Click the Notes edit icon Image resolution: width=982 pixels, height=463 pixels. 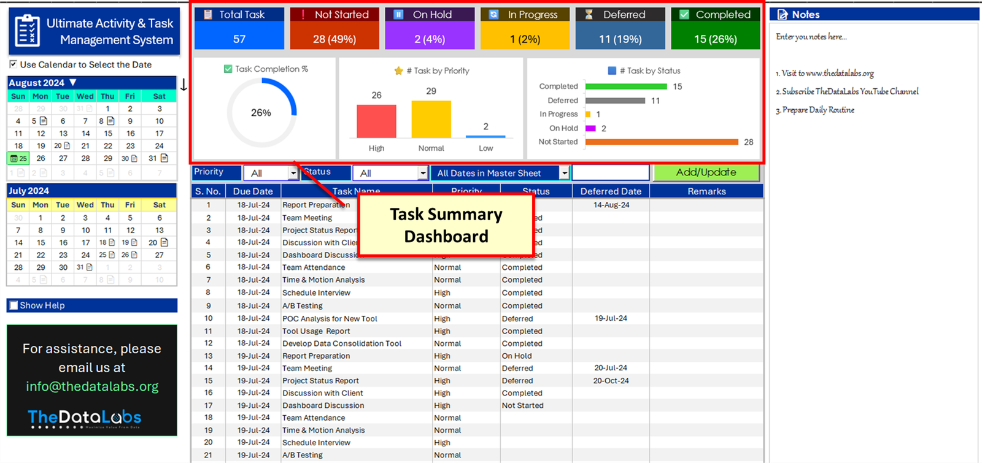(x=783, y=14)
